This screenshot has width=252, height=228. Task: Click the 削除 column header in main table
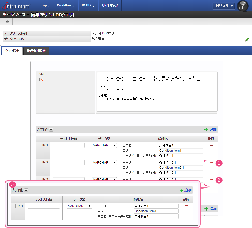pyautogui.click(x=211, y=139)
